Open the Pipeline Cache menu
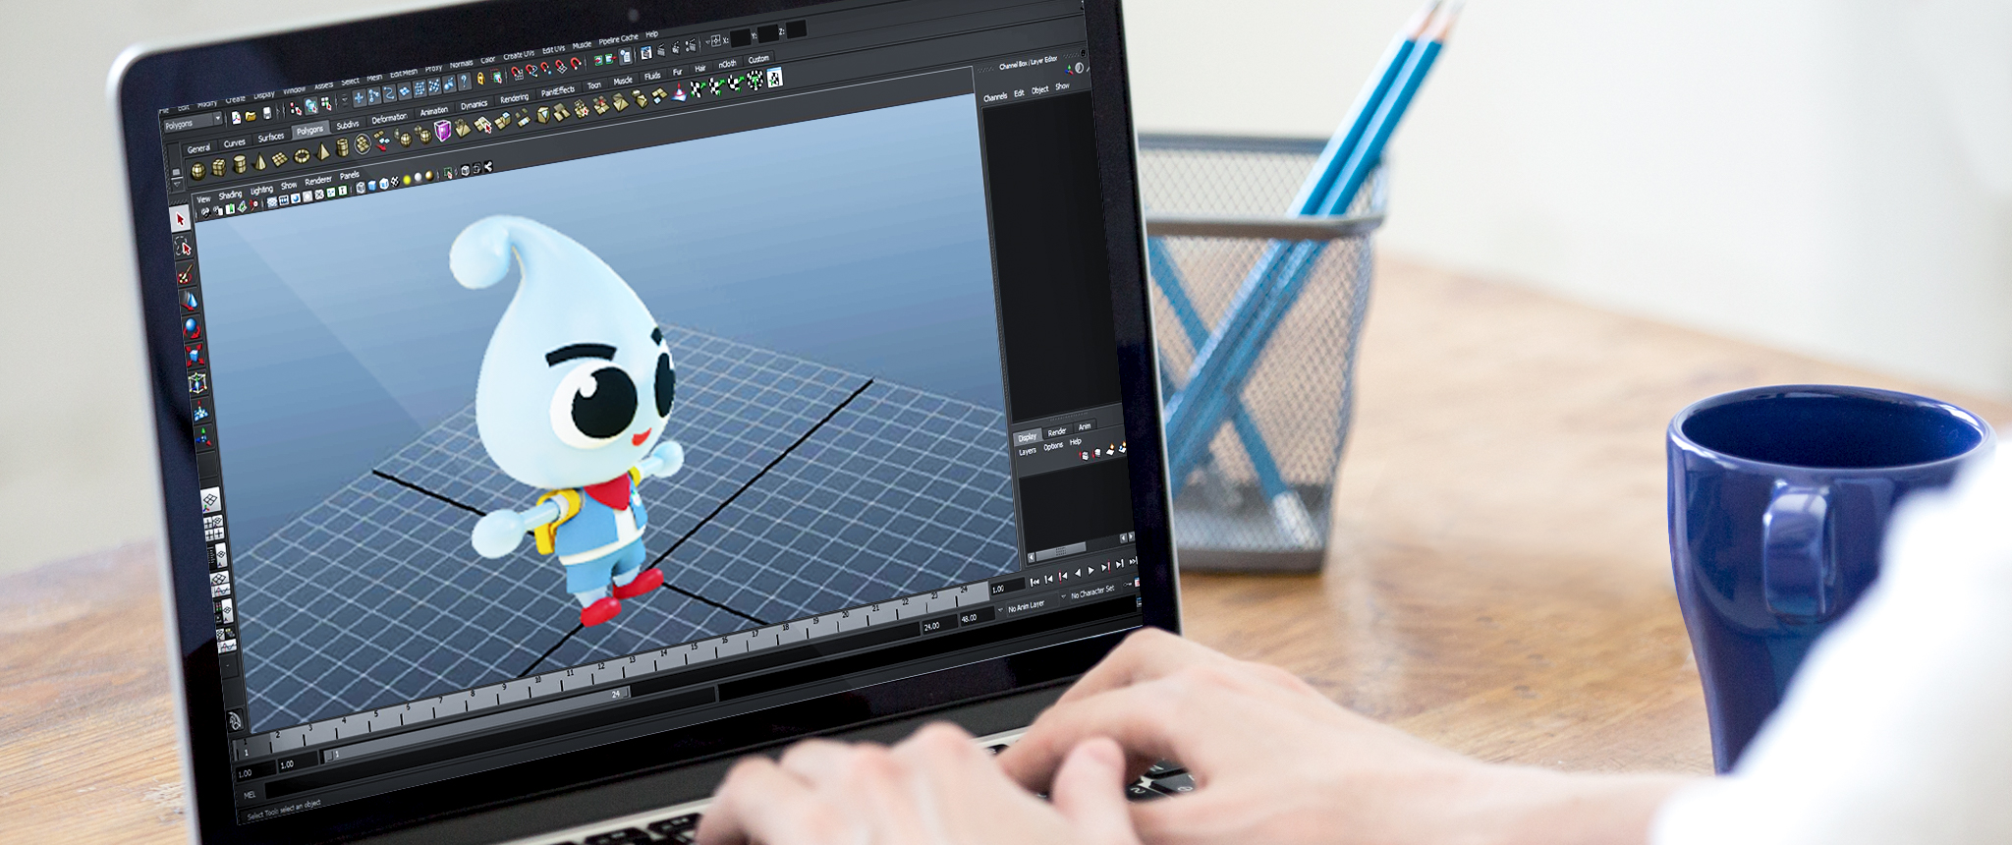 pos(619,39)
